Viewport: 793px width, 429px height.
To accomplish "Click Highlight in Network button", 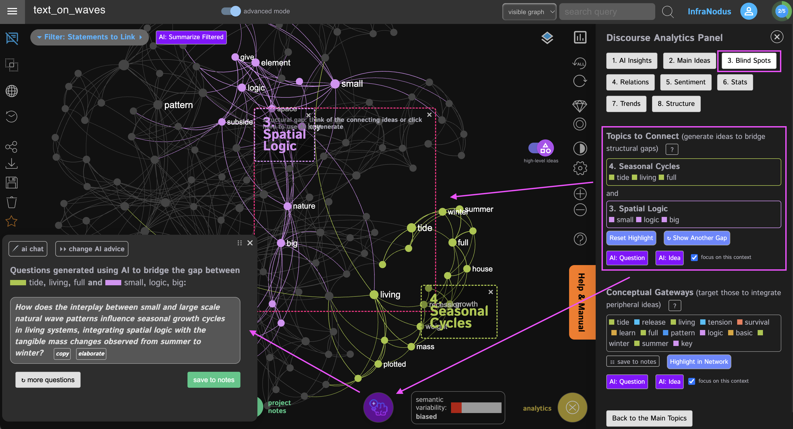I will 699,362.
